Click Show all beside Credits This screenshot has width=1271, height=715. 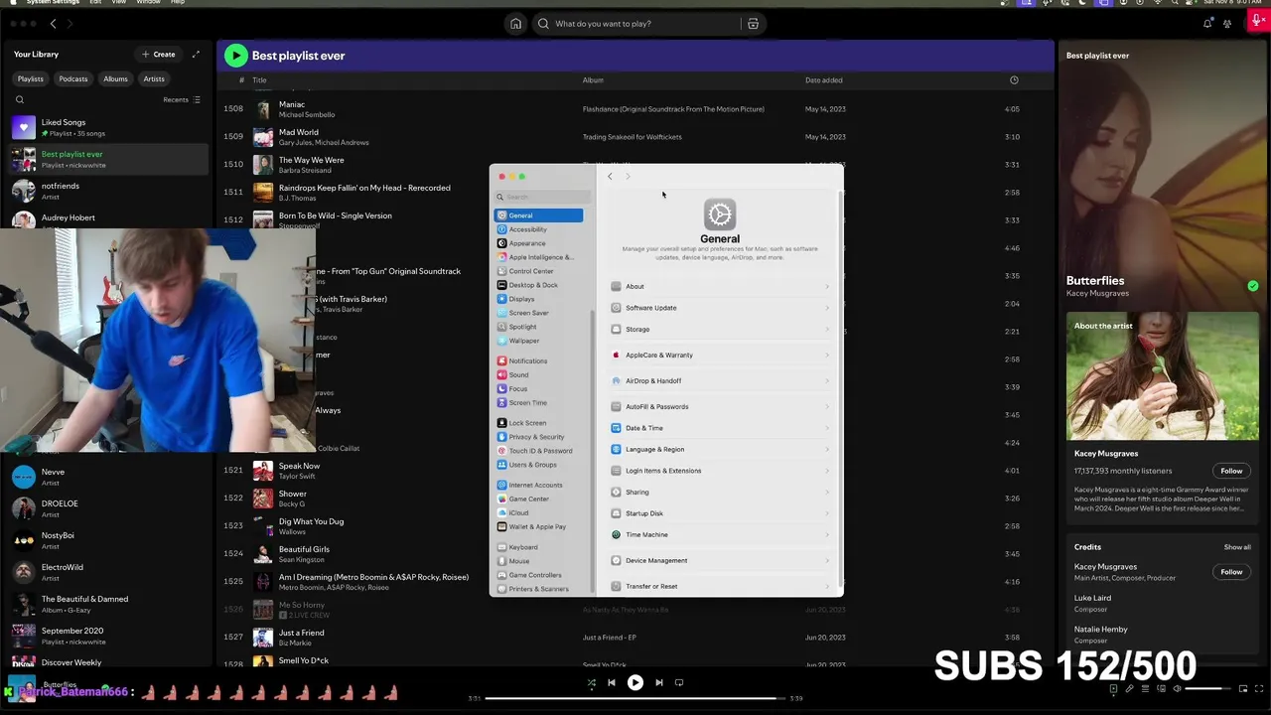(1237, 547)
